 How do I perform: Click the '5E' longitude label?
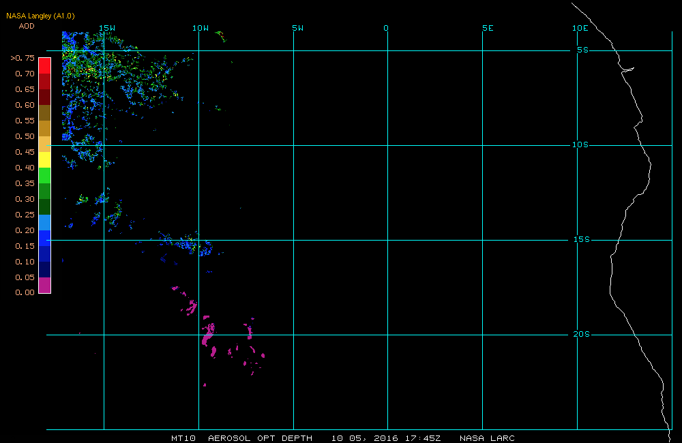[x=488, y=28]
